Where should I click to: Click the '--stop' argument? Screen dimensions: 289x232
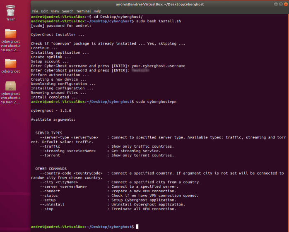click(47, 209)
